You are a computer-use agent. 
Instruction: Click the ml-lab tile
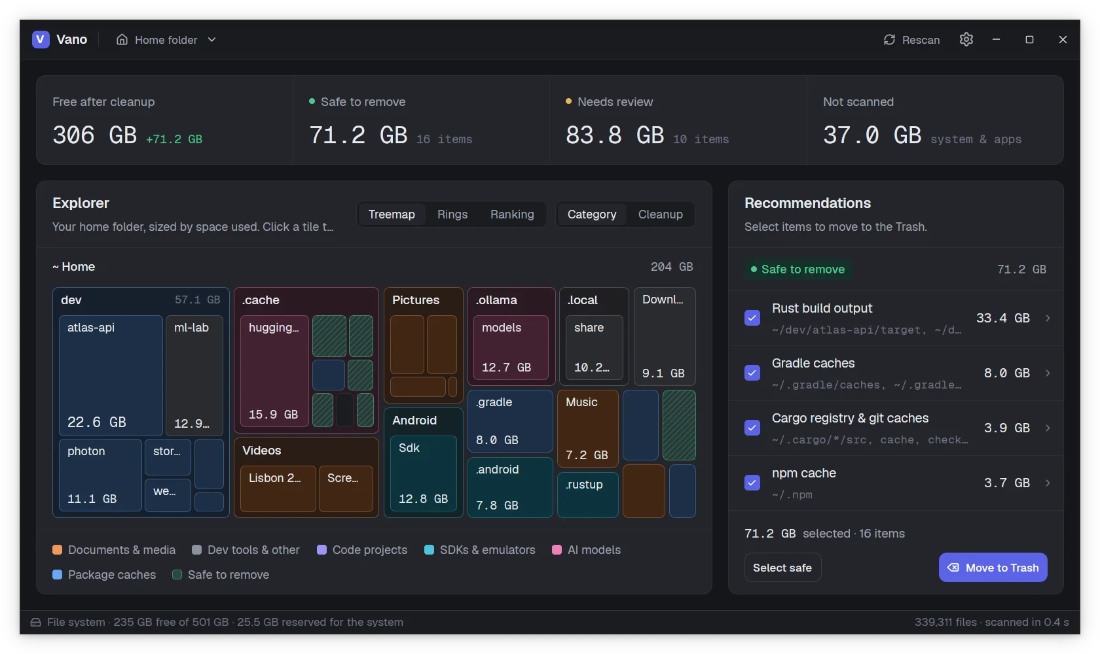coord(194,375)
